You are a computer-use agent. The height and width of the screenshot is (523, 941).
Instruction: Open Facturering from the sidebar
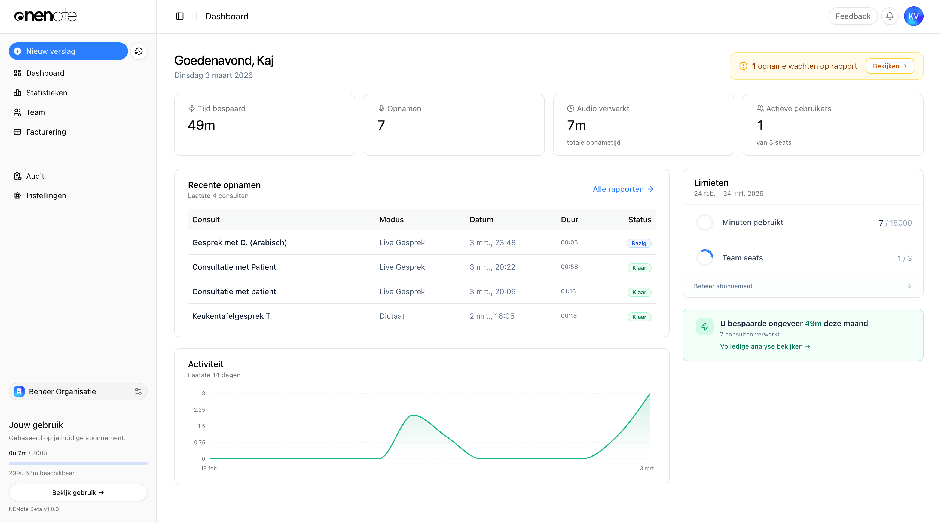46,132
